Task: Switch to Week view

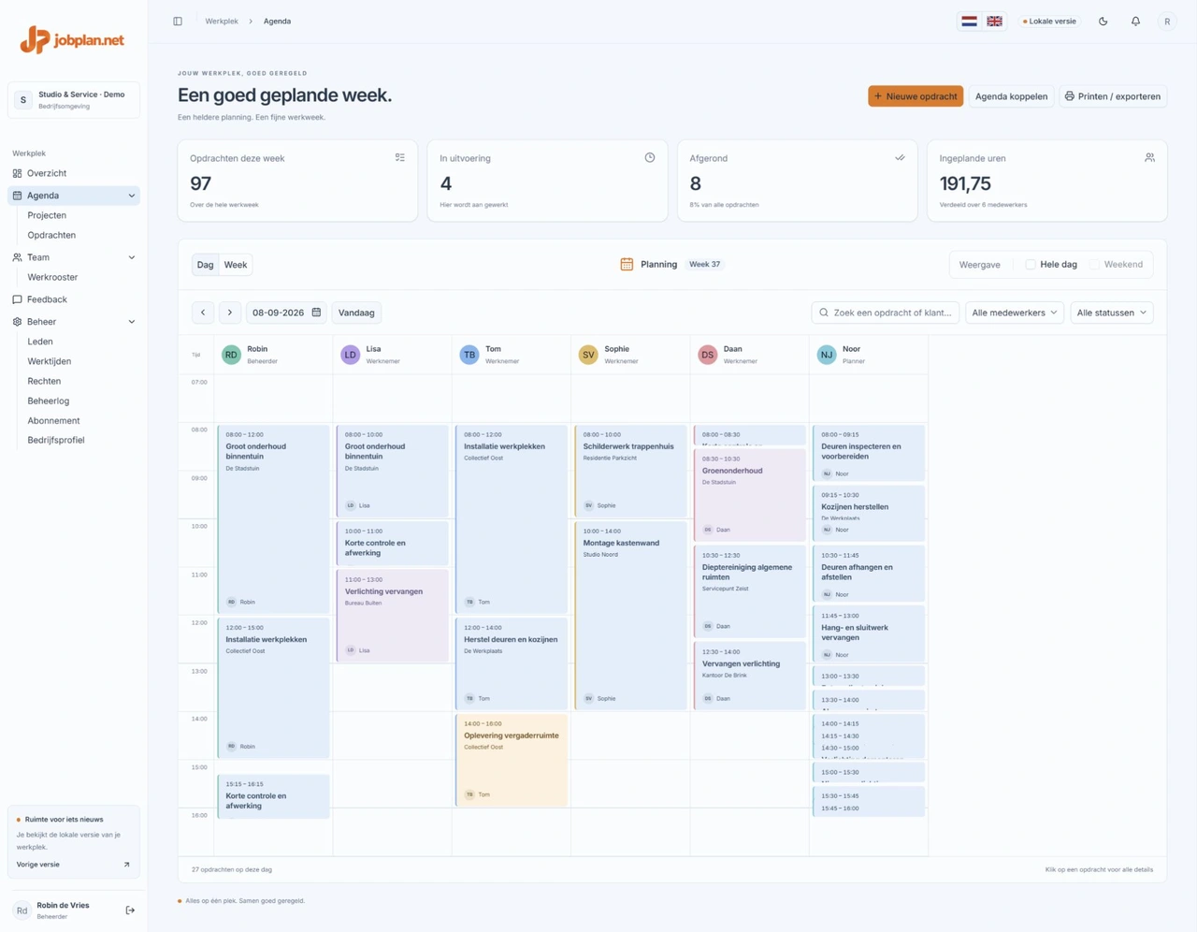Action: click(236, 265)
